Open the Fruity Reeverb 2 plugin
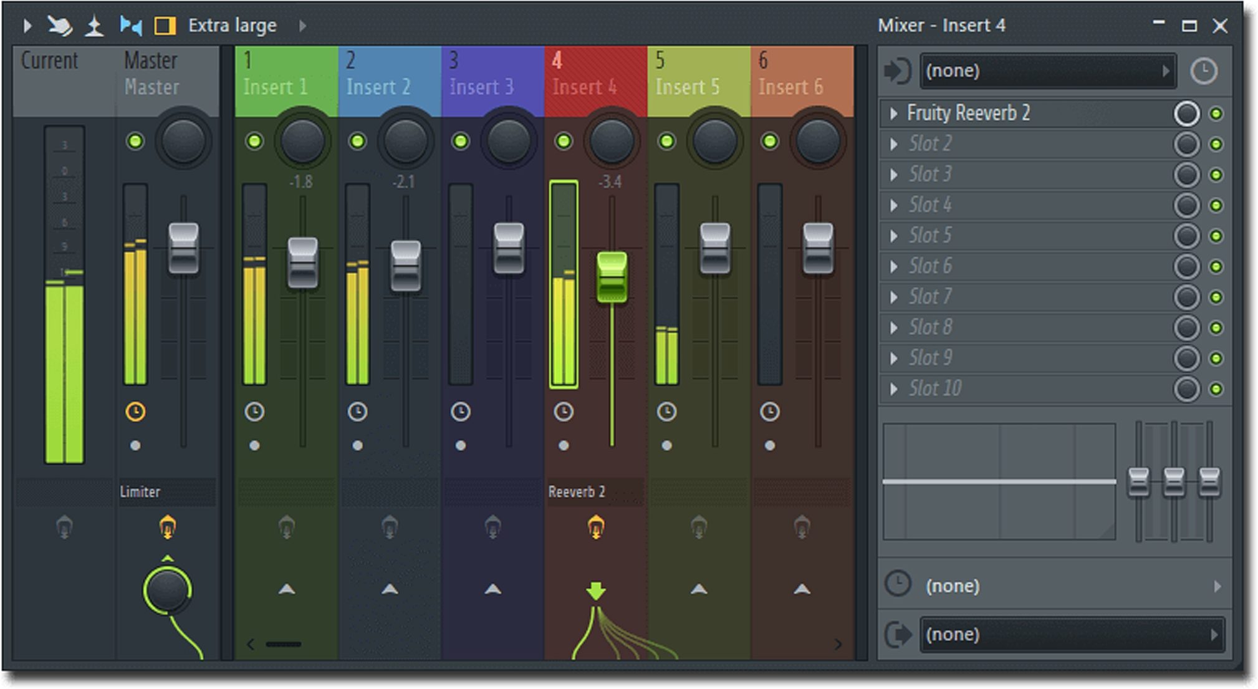This screenshot has height=689, width=1258. tap(968, 113)
